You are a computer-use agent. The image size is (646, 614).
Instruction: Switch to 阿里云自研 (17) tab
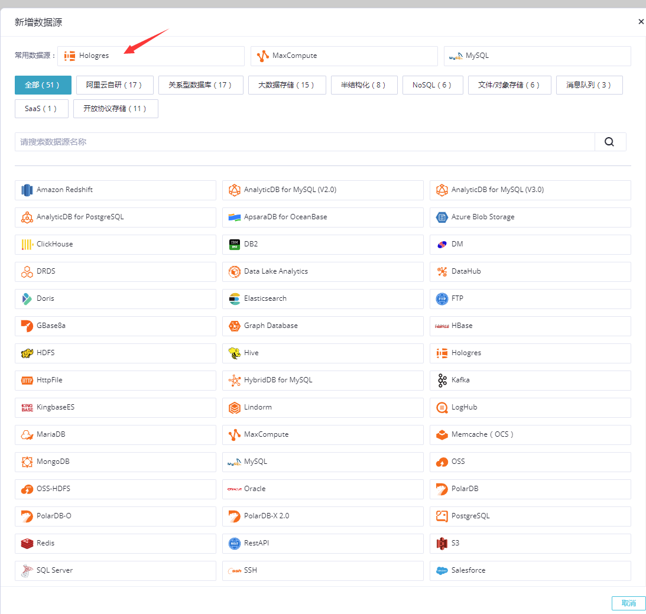115,85
